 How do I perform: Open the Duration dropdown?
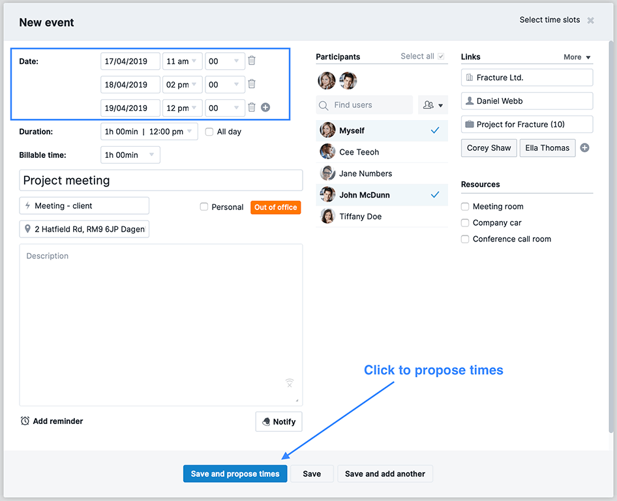(x=149, y=132)
